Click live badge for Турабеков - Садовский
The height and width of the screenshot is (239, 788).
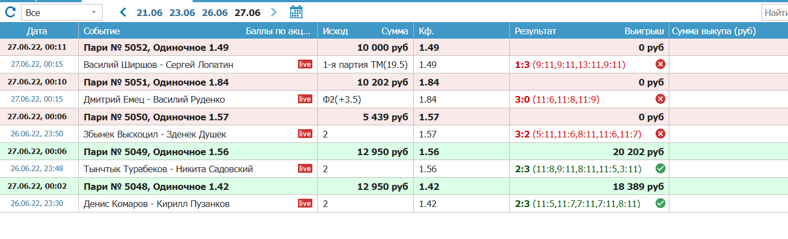click(305, 169)
